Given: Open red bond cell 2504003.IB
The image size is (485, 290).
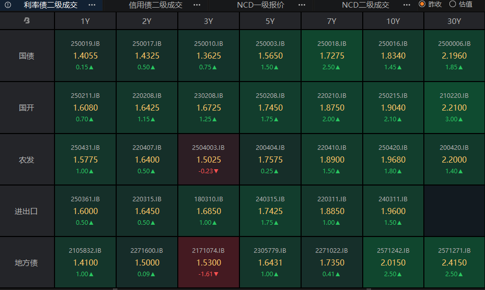Looking at the screenshot, I should coord(208,160).
